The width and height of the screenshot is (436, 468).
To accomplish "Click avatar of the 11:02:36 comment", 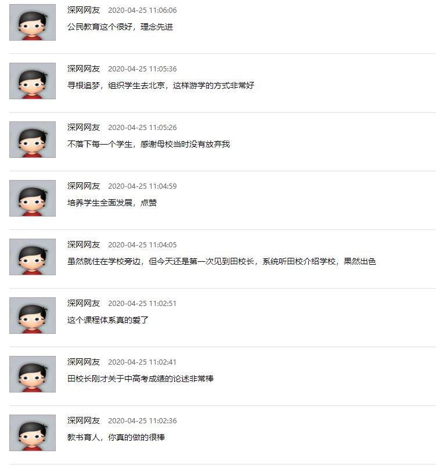I will click(33, 433).
